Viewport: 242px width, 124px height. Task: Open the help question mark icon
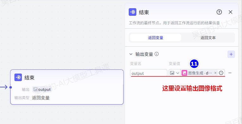219,12
